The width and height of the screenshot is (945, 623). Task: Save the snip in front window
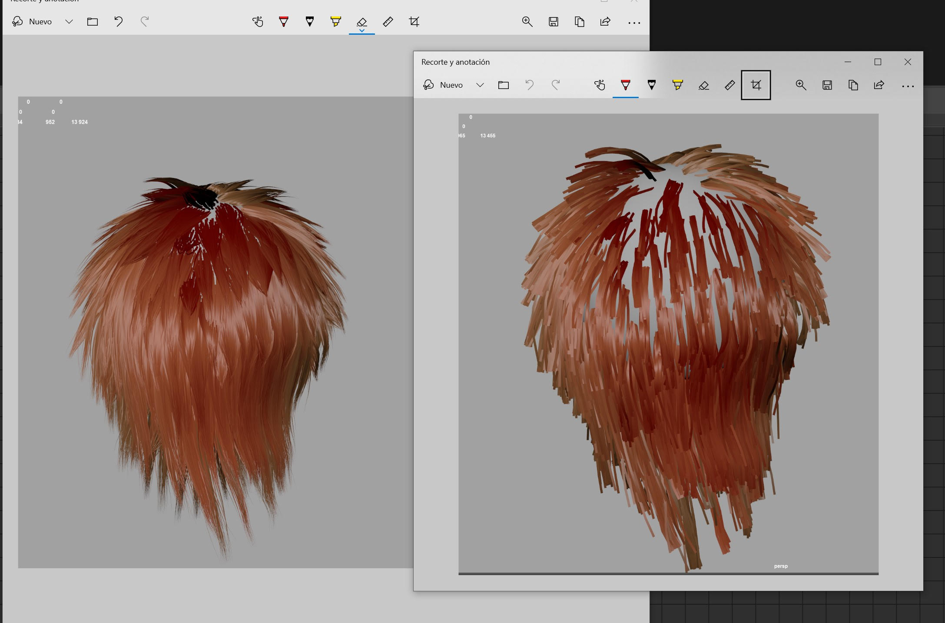click(x=827, y=85)
